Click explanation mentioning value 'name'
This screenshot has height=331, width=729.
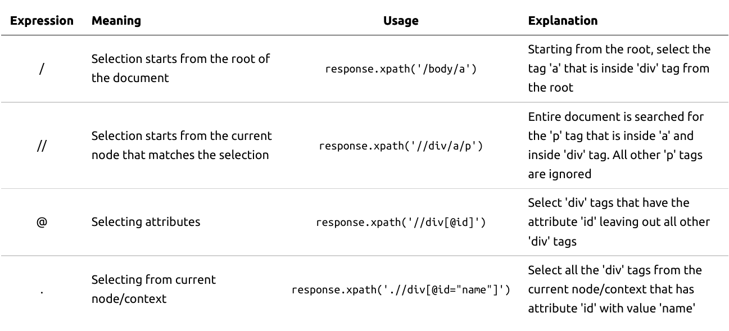click(615, 289)
